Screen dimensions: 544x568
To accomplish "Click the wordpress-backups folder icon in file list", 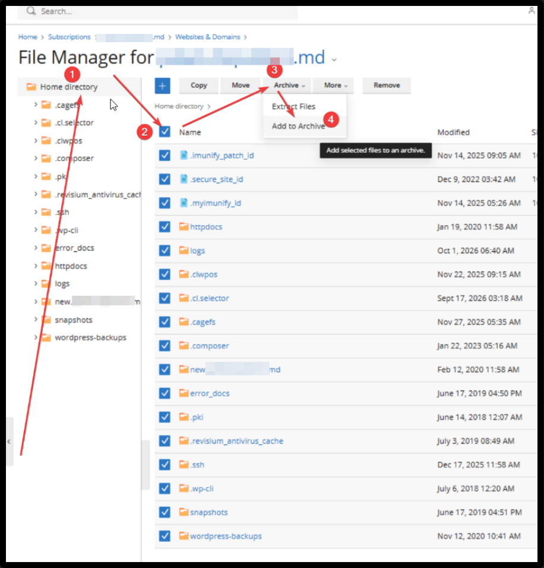I will coord(184,536).
